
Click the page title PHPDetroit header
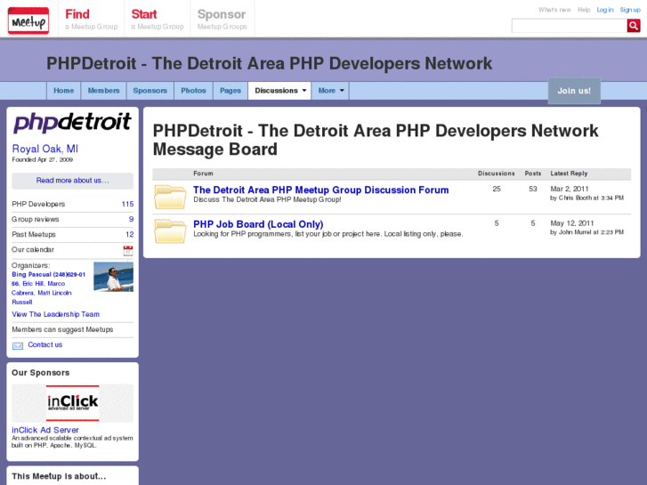coord(269,63)
